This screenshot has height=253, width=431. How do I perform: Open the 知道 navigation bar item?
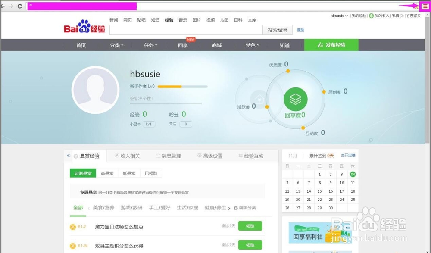285,45
